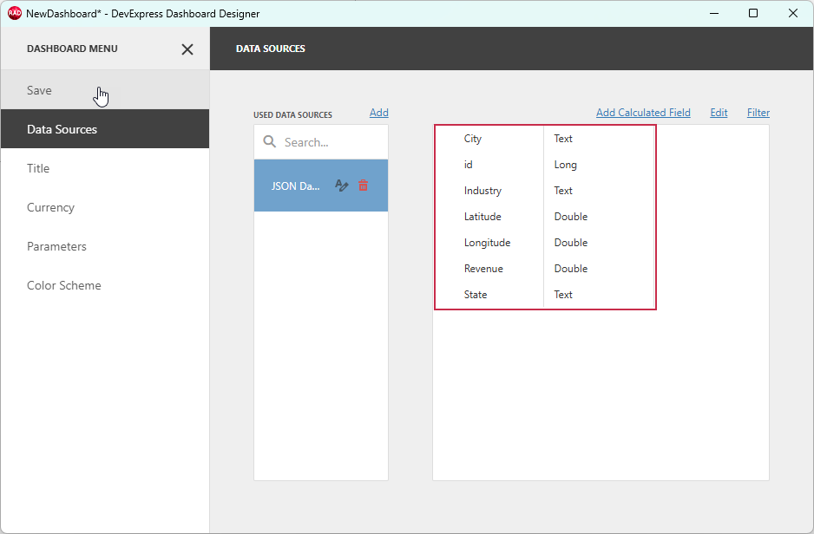This screenshot has height=534, width=814.
Task: Delete the JSON data source
Action: pos(363,185)
